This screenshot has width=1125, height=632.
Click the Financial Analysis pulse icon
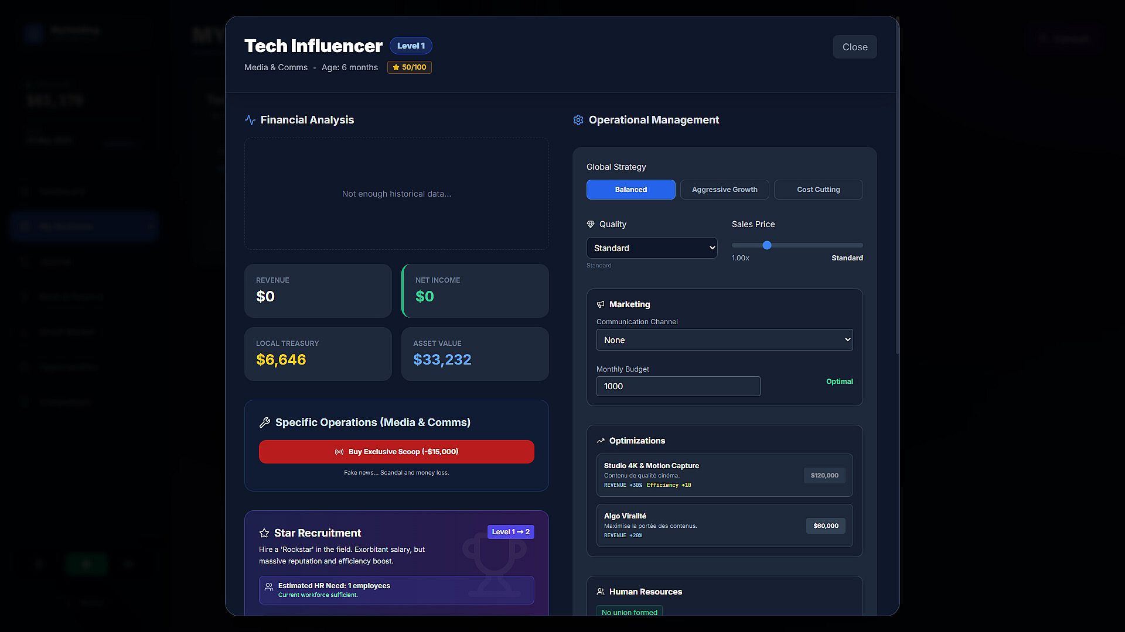[250, 120]
